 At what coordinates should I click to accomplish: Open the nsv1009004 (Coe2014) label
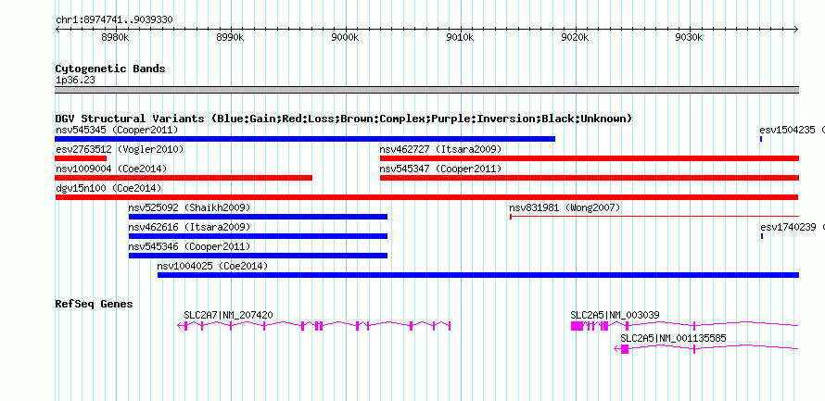(x=111, y=169)
